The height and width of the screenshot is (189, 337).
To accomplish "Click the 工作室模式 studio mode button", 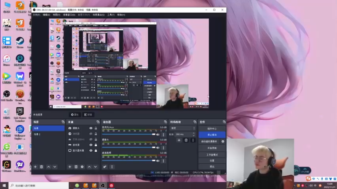I will 212,155.
